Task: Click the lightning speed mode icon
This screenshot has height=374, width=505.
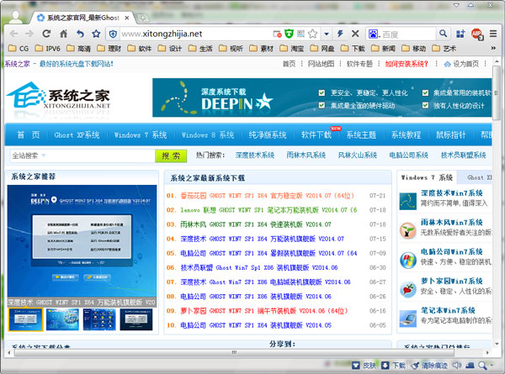Action: [x=340, y=34]
